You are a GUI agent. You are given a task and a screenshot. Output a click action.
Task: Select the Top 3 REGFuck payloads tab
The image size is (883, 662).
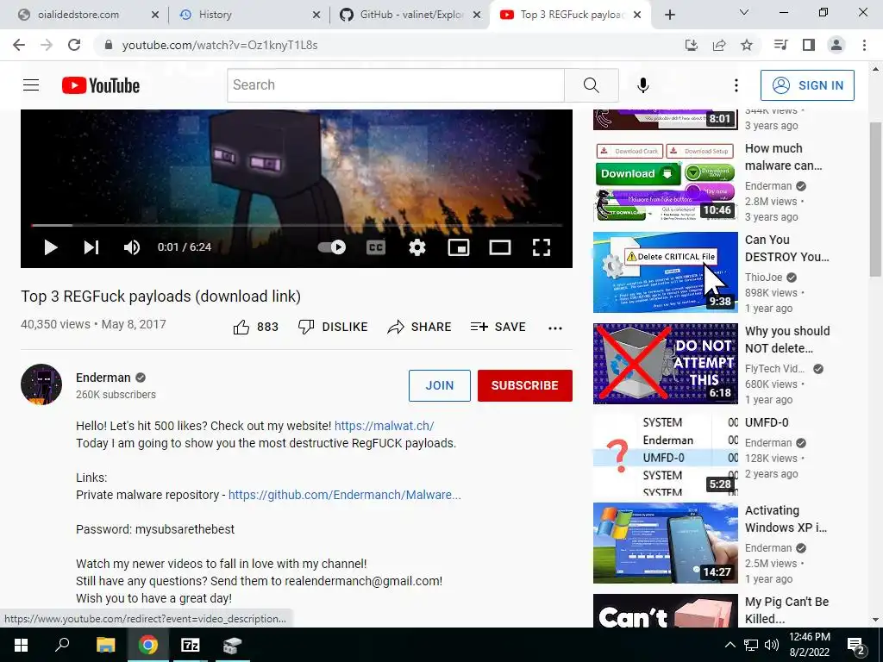tap(571, 15)
